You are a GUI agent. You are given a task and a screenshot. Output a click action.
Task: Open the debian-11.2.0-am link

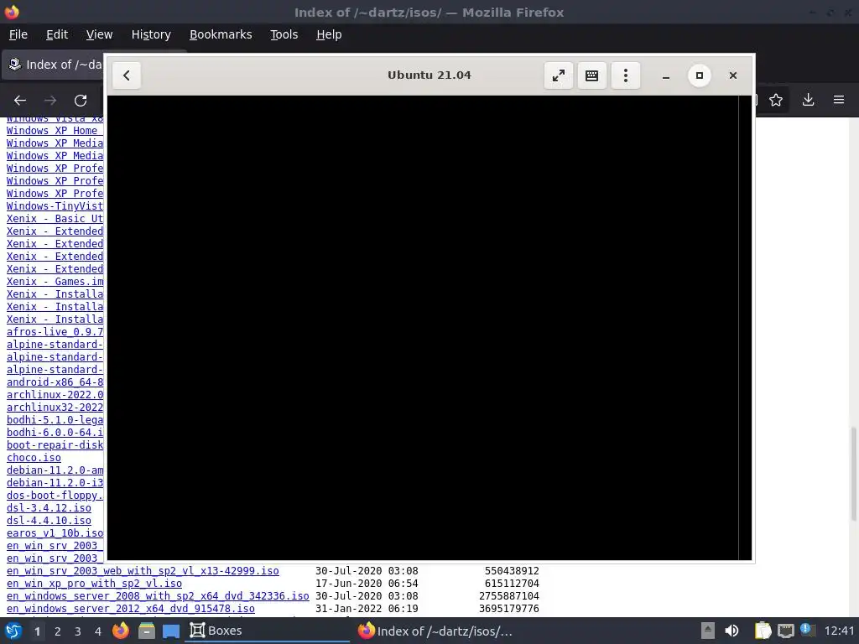55,470
